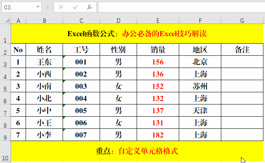The image size is (265, 163).
Task: Click the employee ID cell '003'
Action: point(81,86)
